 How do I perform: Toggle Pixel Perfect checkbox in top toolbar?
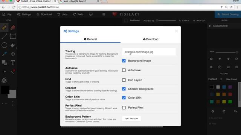point(126,21)
